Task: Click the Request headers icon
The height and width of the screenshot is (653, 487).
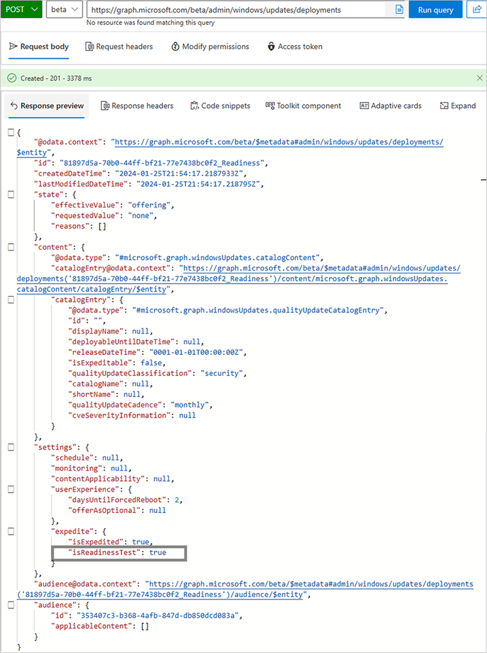Action: [x=89, y=46]
